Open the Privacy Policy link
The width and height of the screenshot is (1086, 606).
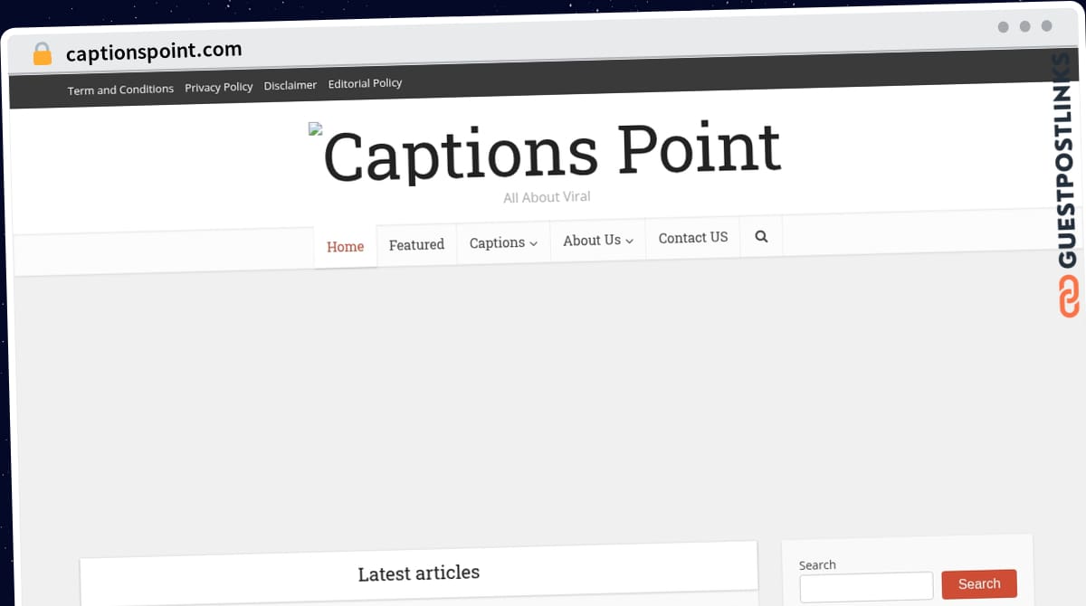pyautogui.click(x=218, y=87)
